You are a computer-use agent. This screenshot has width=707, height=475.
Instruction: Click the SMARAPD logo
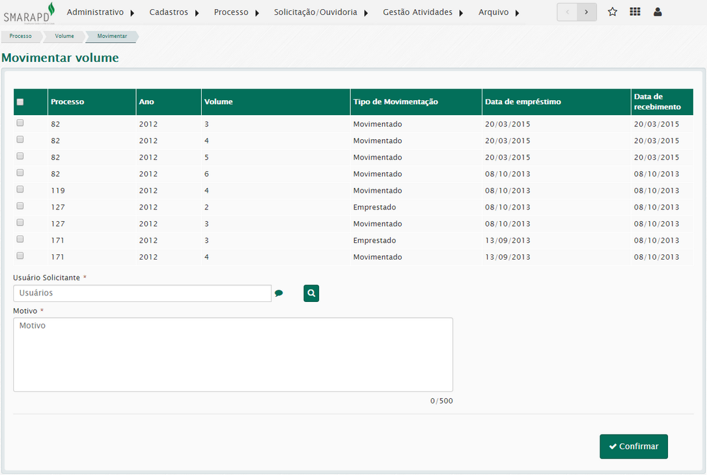pos(29,12)
